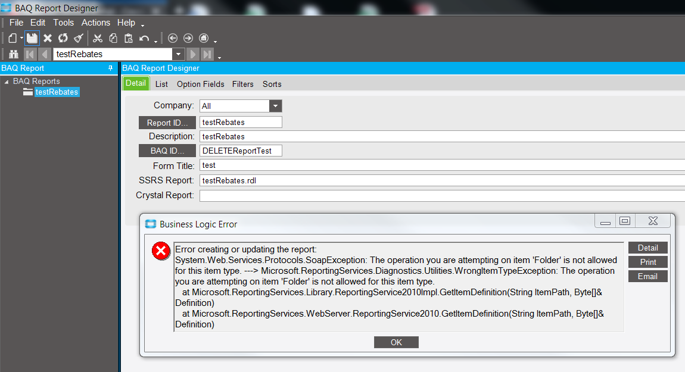Show error details with Detail button
This screenshot has height=372, width=685.
click(x=648, y=248)
